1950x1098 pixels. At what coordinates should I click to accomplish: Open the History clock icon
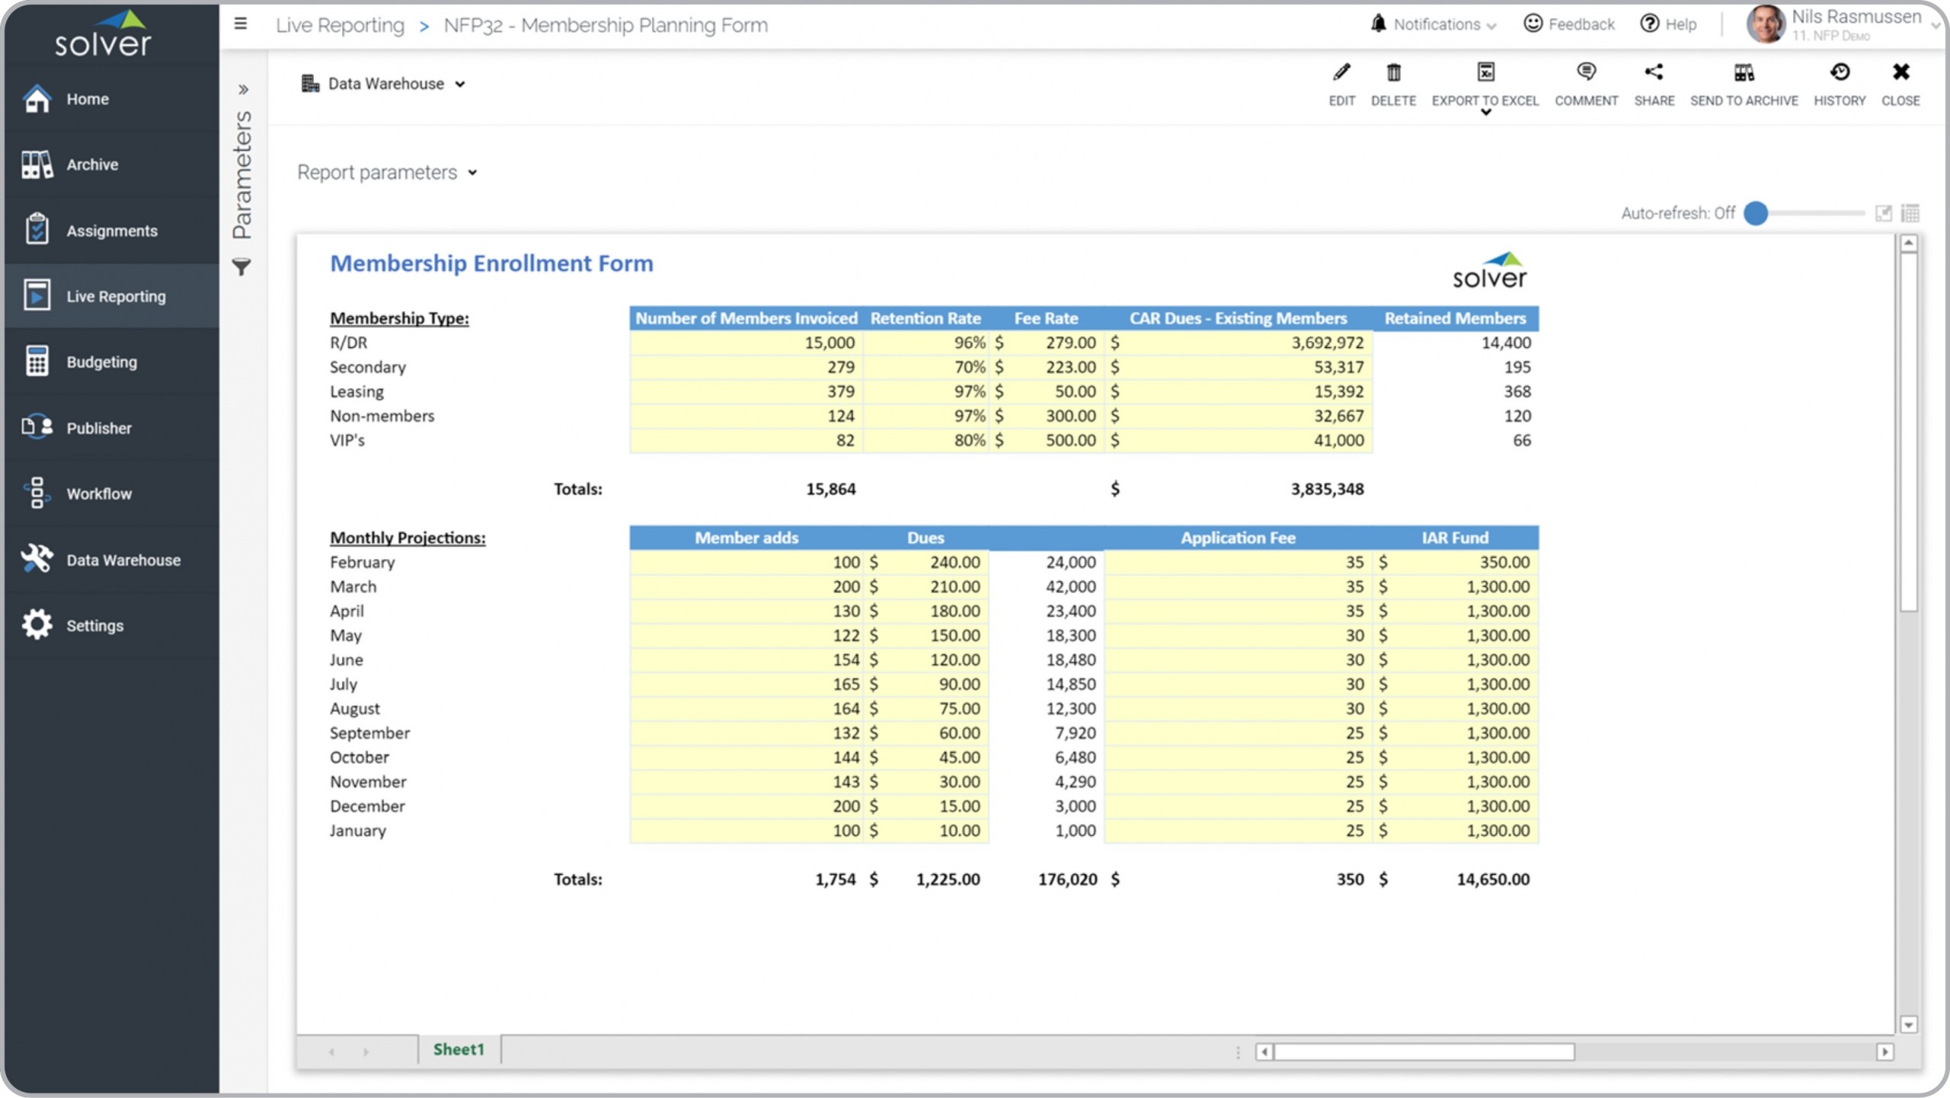pyautogui.click(x=1840, y=73)
